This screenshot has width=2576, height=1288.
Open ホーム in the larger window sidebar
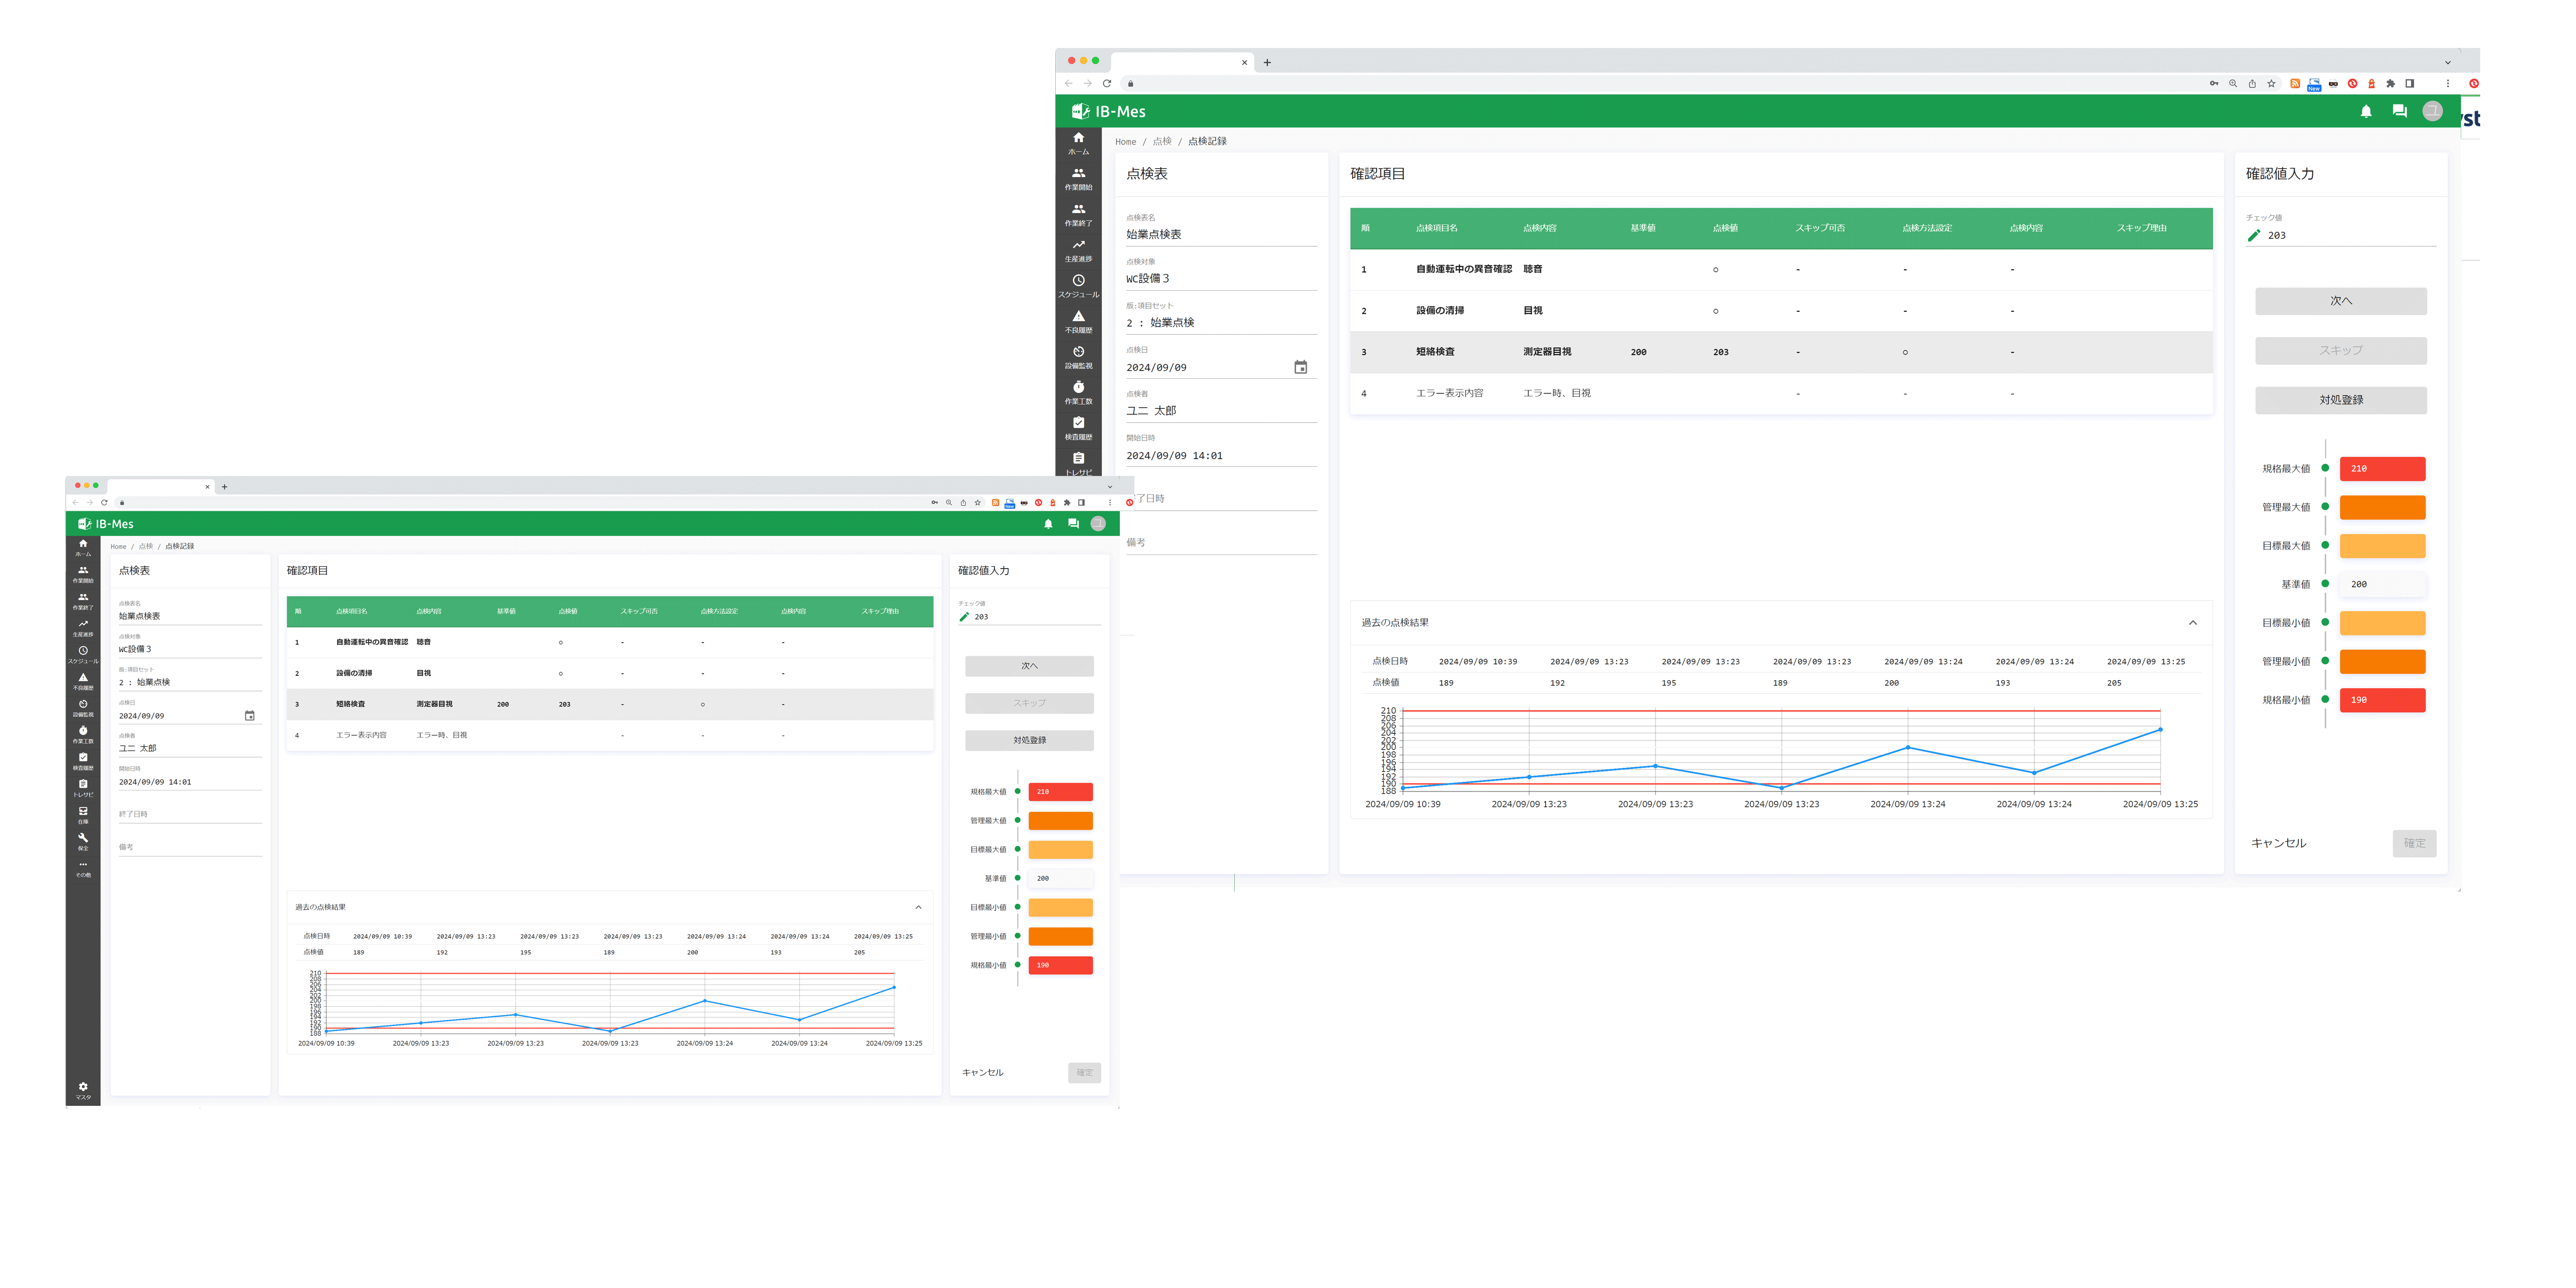pyautogui.click(x=1078, y=143)
